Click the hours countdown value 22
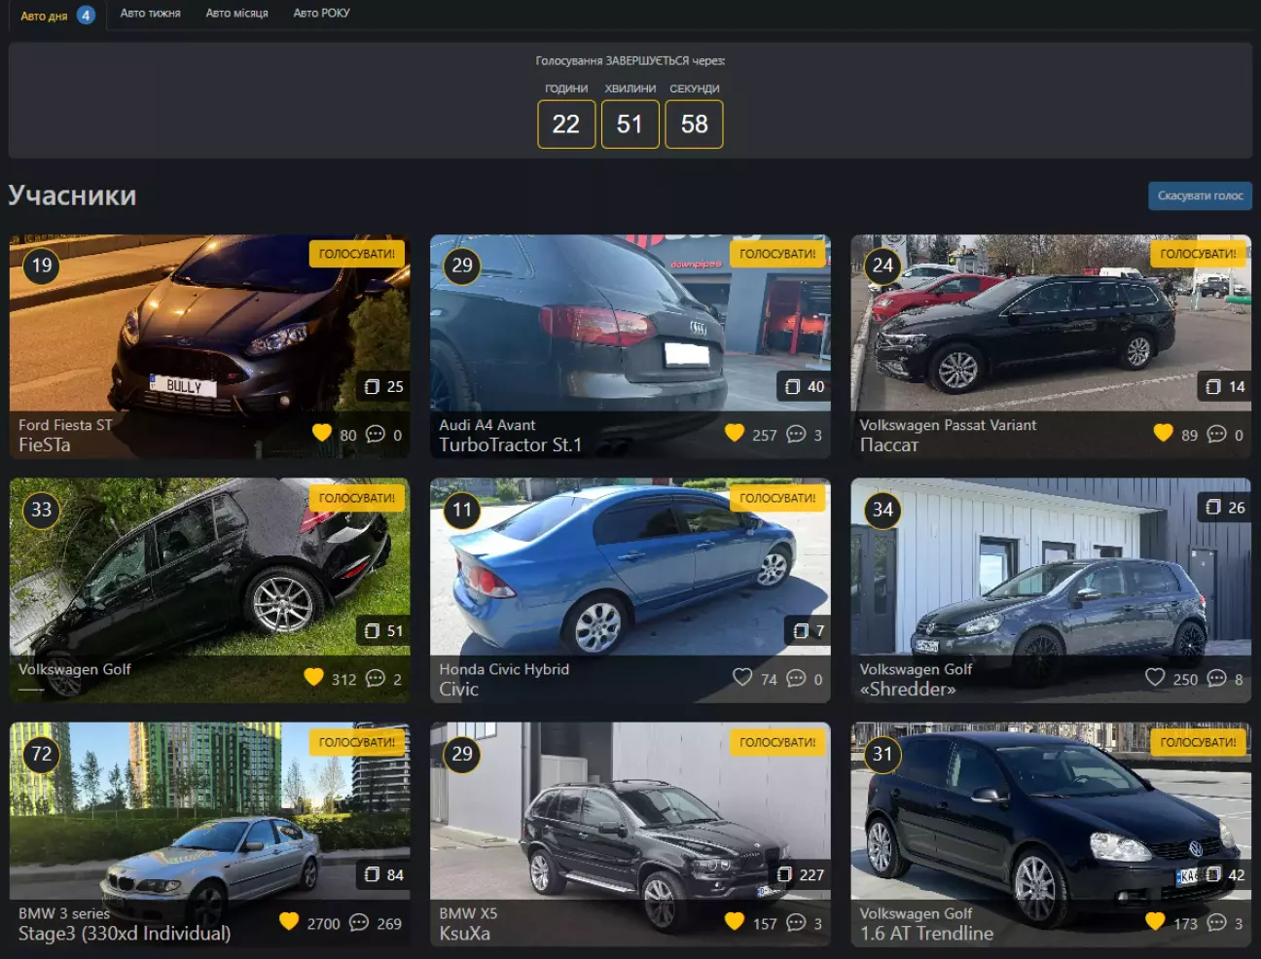 (x=566, y=124)
